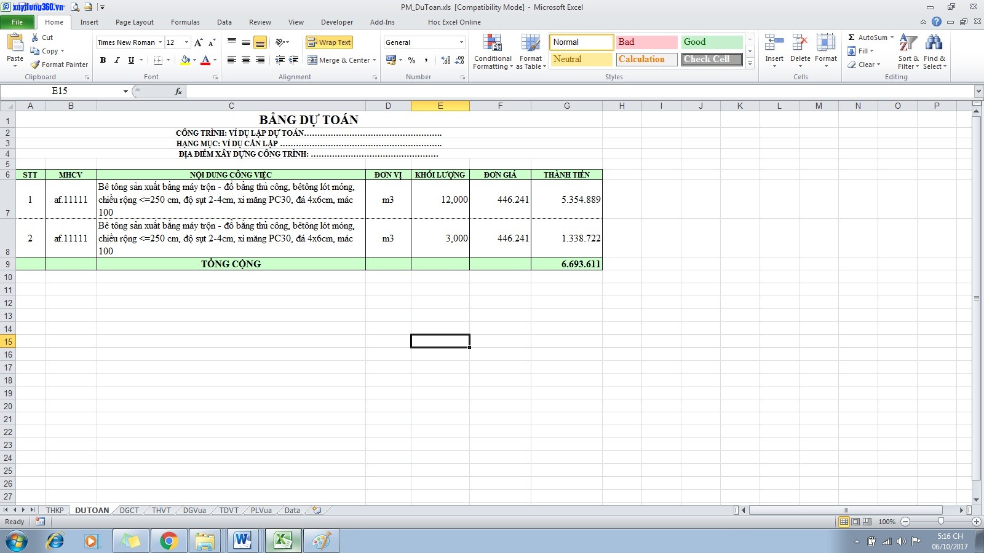Click the AutoSum sigma icon
This screenshot has height=553, width=984.
point(852,37)
